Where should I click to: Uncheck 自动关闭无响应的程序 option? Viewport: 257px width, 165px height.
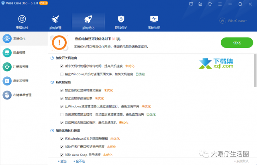pos(62,123)
